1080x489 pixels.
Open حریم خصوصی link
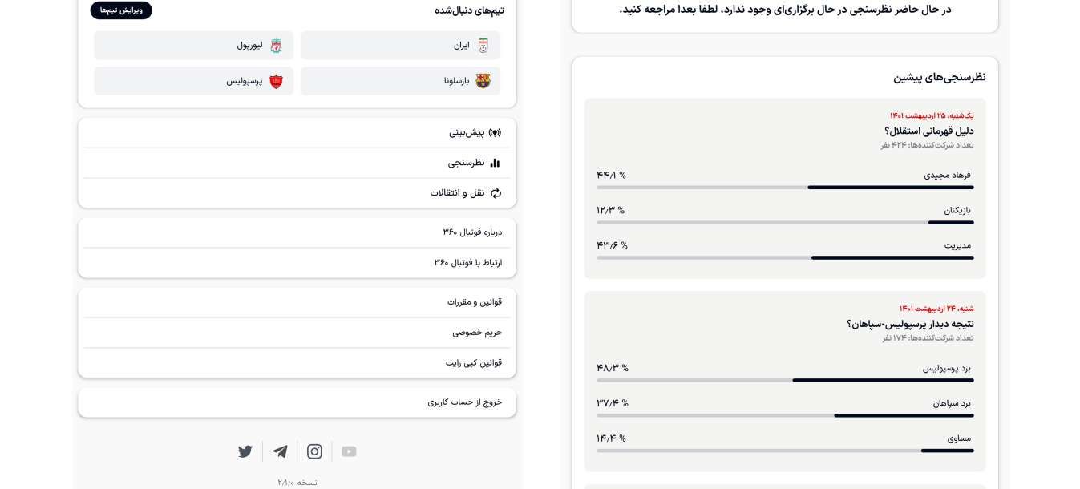pyautogui.click(x=477, y=333)
